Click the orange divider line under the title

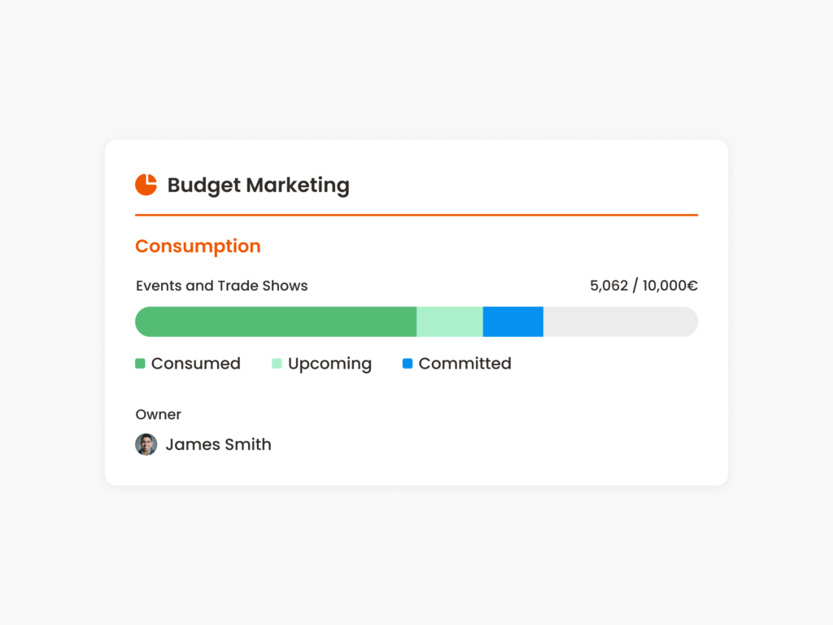coord(416,215)
